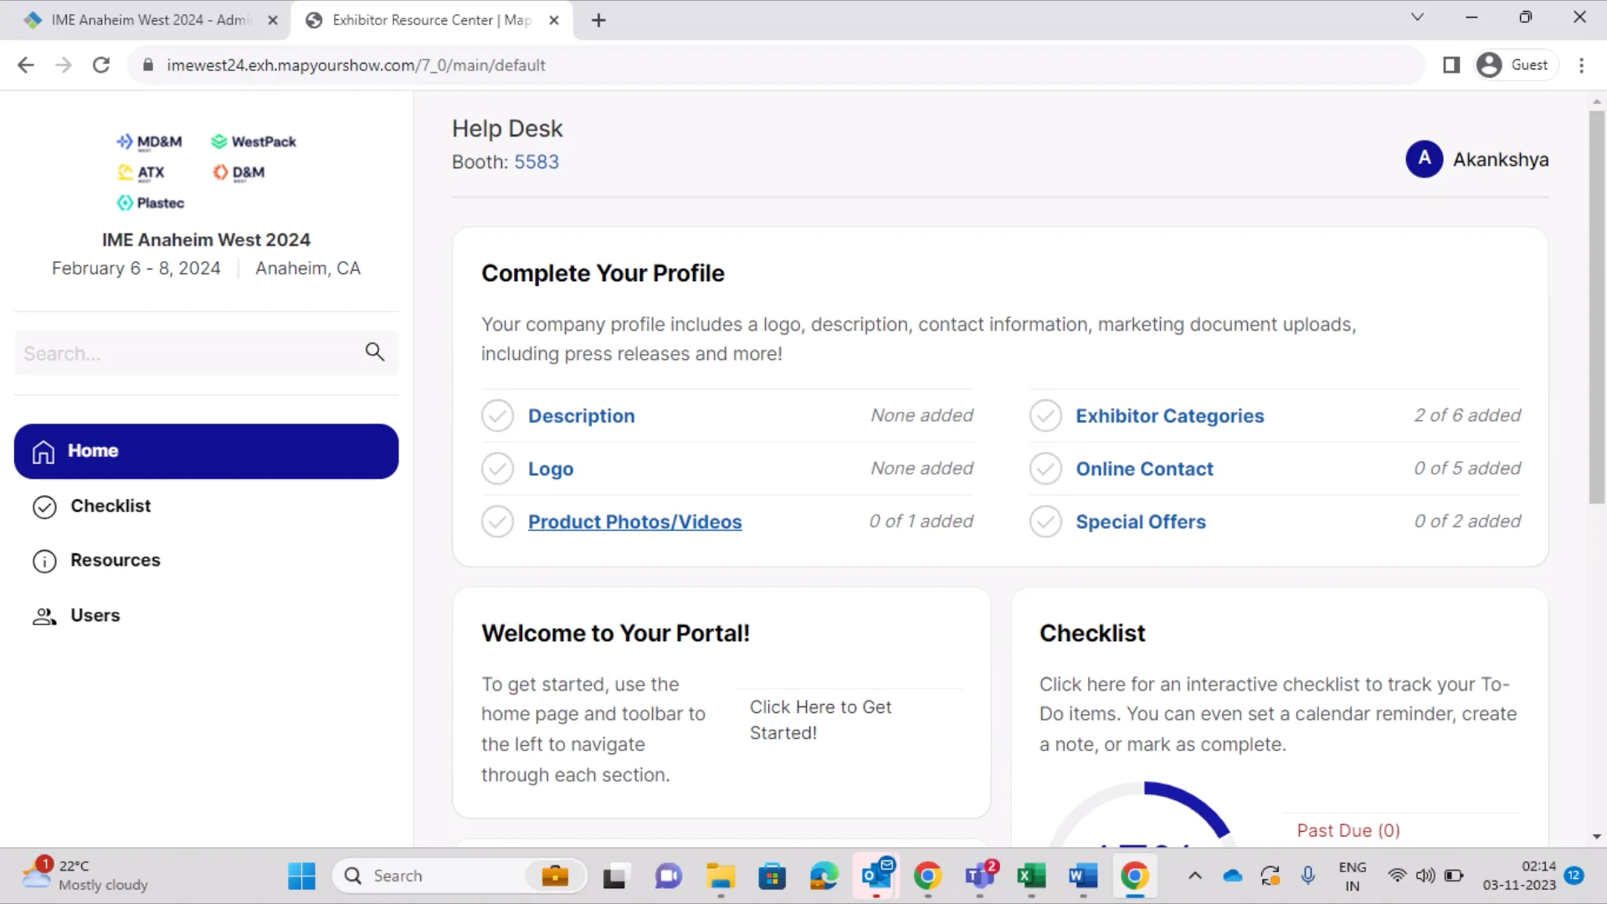Toggle the Logo completion check circle
This screenshot has height=904, width=1607.
pyautogui.click(x=497, y=469)
